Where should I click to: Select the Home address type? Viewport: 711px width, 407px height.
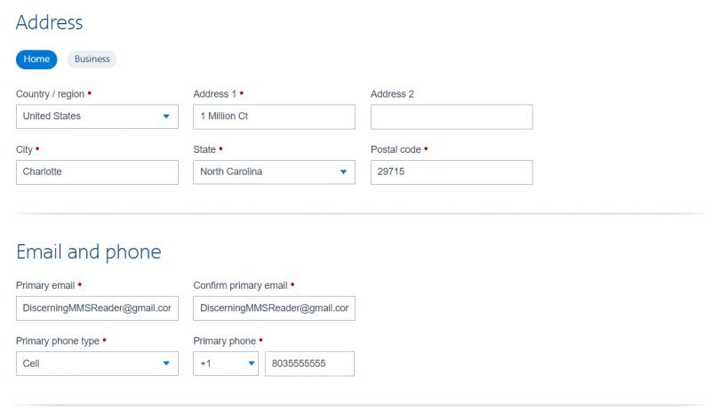click(36, 60)
